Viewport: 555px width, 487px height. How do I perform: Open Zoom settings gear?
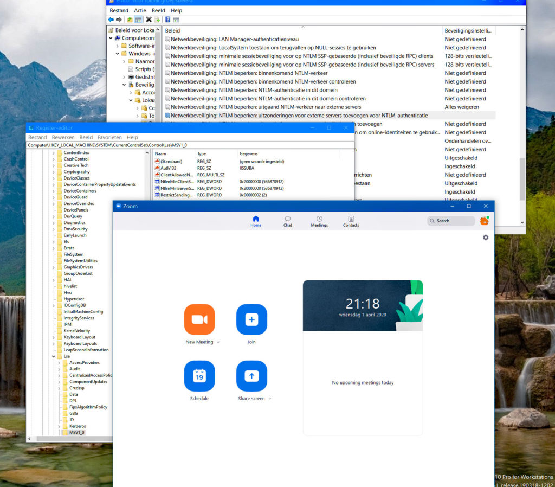tap(486, 238)
